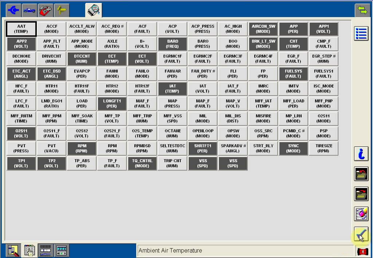Screen dimensions: 373x258
Task: Click the green swap arrows icon
Action: (x=362, y=10)
